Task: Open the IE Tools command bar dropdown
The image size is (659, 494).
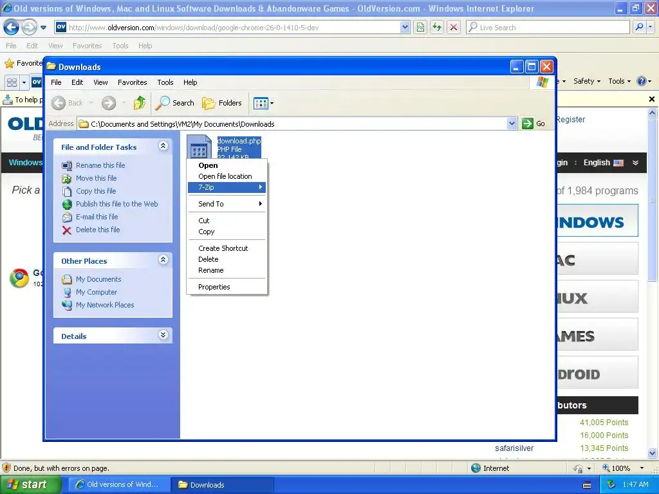Action: click(x=620, y=81)
